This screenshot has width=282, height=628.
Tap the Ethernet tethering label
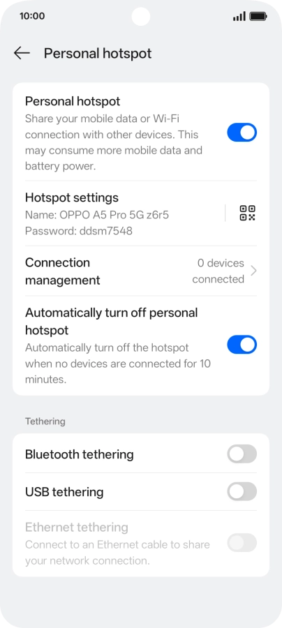(77, 527)
